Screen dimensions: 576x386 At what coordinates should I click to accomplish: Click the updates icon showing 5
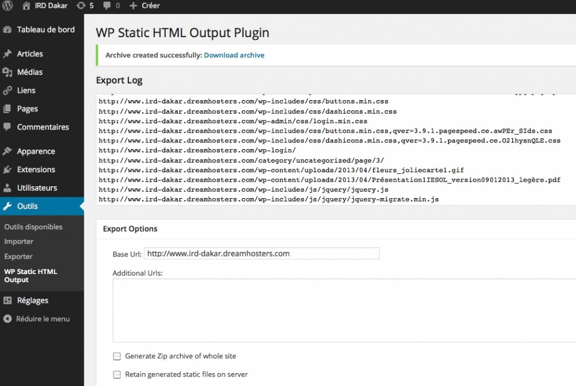tap(81, 6)
